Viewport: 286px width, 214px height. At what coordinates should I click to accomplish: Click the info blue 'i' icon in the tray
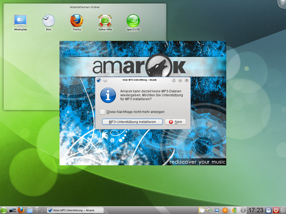[x=243, y=210]
